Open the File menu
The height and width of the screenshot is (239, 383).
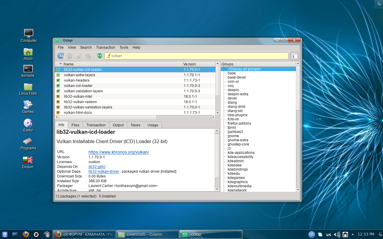(61, 48)
